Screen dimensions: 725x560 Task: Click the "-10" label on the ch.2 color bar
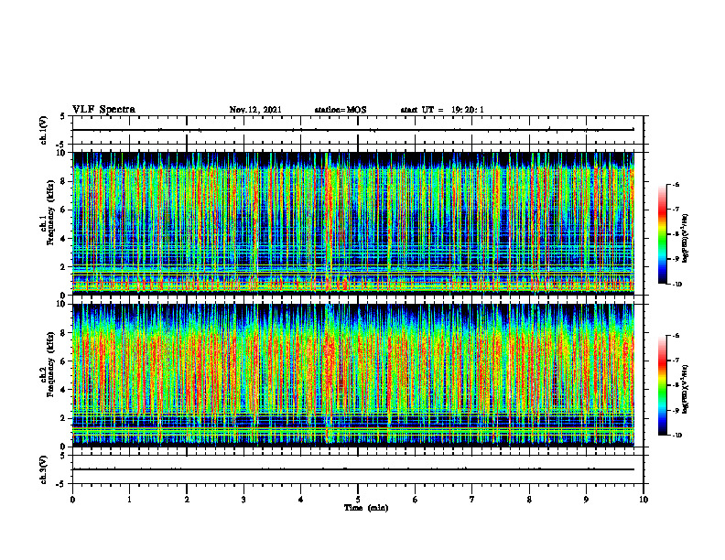click(x=676, y=435)
